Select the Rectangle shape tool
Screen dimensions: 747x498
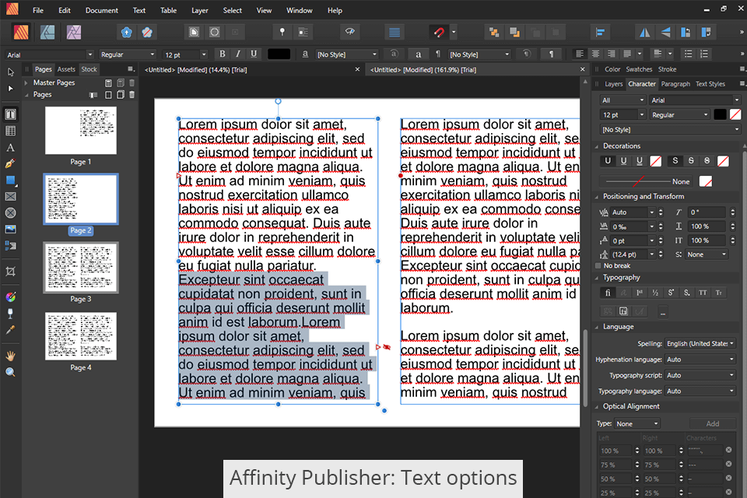(x=10, y=181)
